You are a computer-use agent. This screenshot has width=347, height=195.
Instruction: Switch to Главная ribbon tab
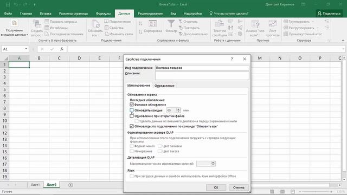26,14
